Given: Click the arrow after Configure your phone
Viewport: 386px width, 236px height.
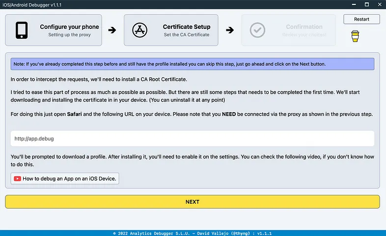Looking at the screenshot, I should coord(112,30).
